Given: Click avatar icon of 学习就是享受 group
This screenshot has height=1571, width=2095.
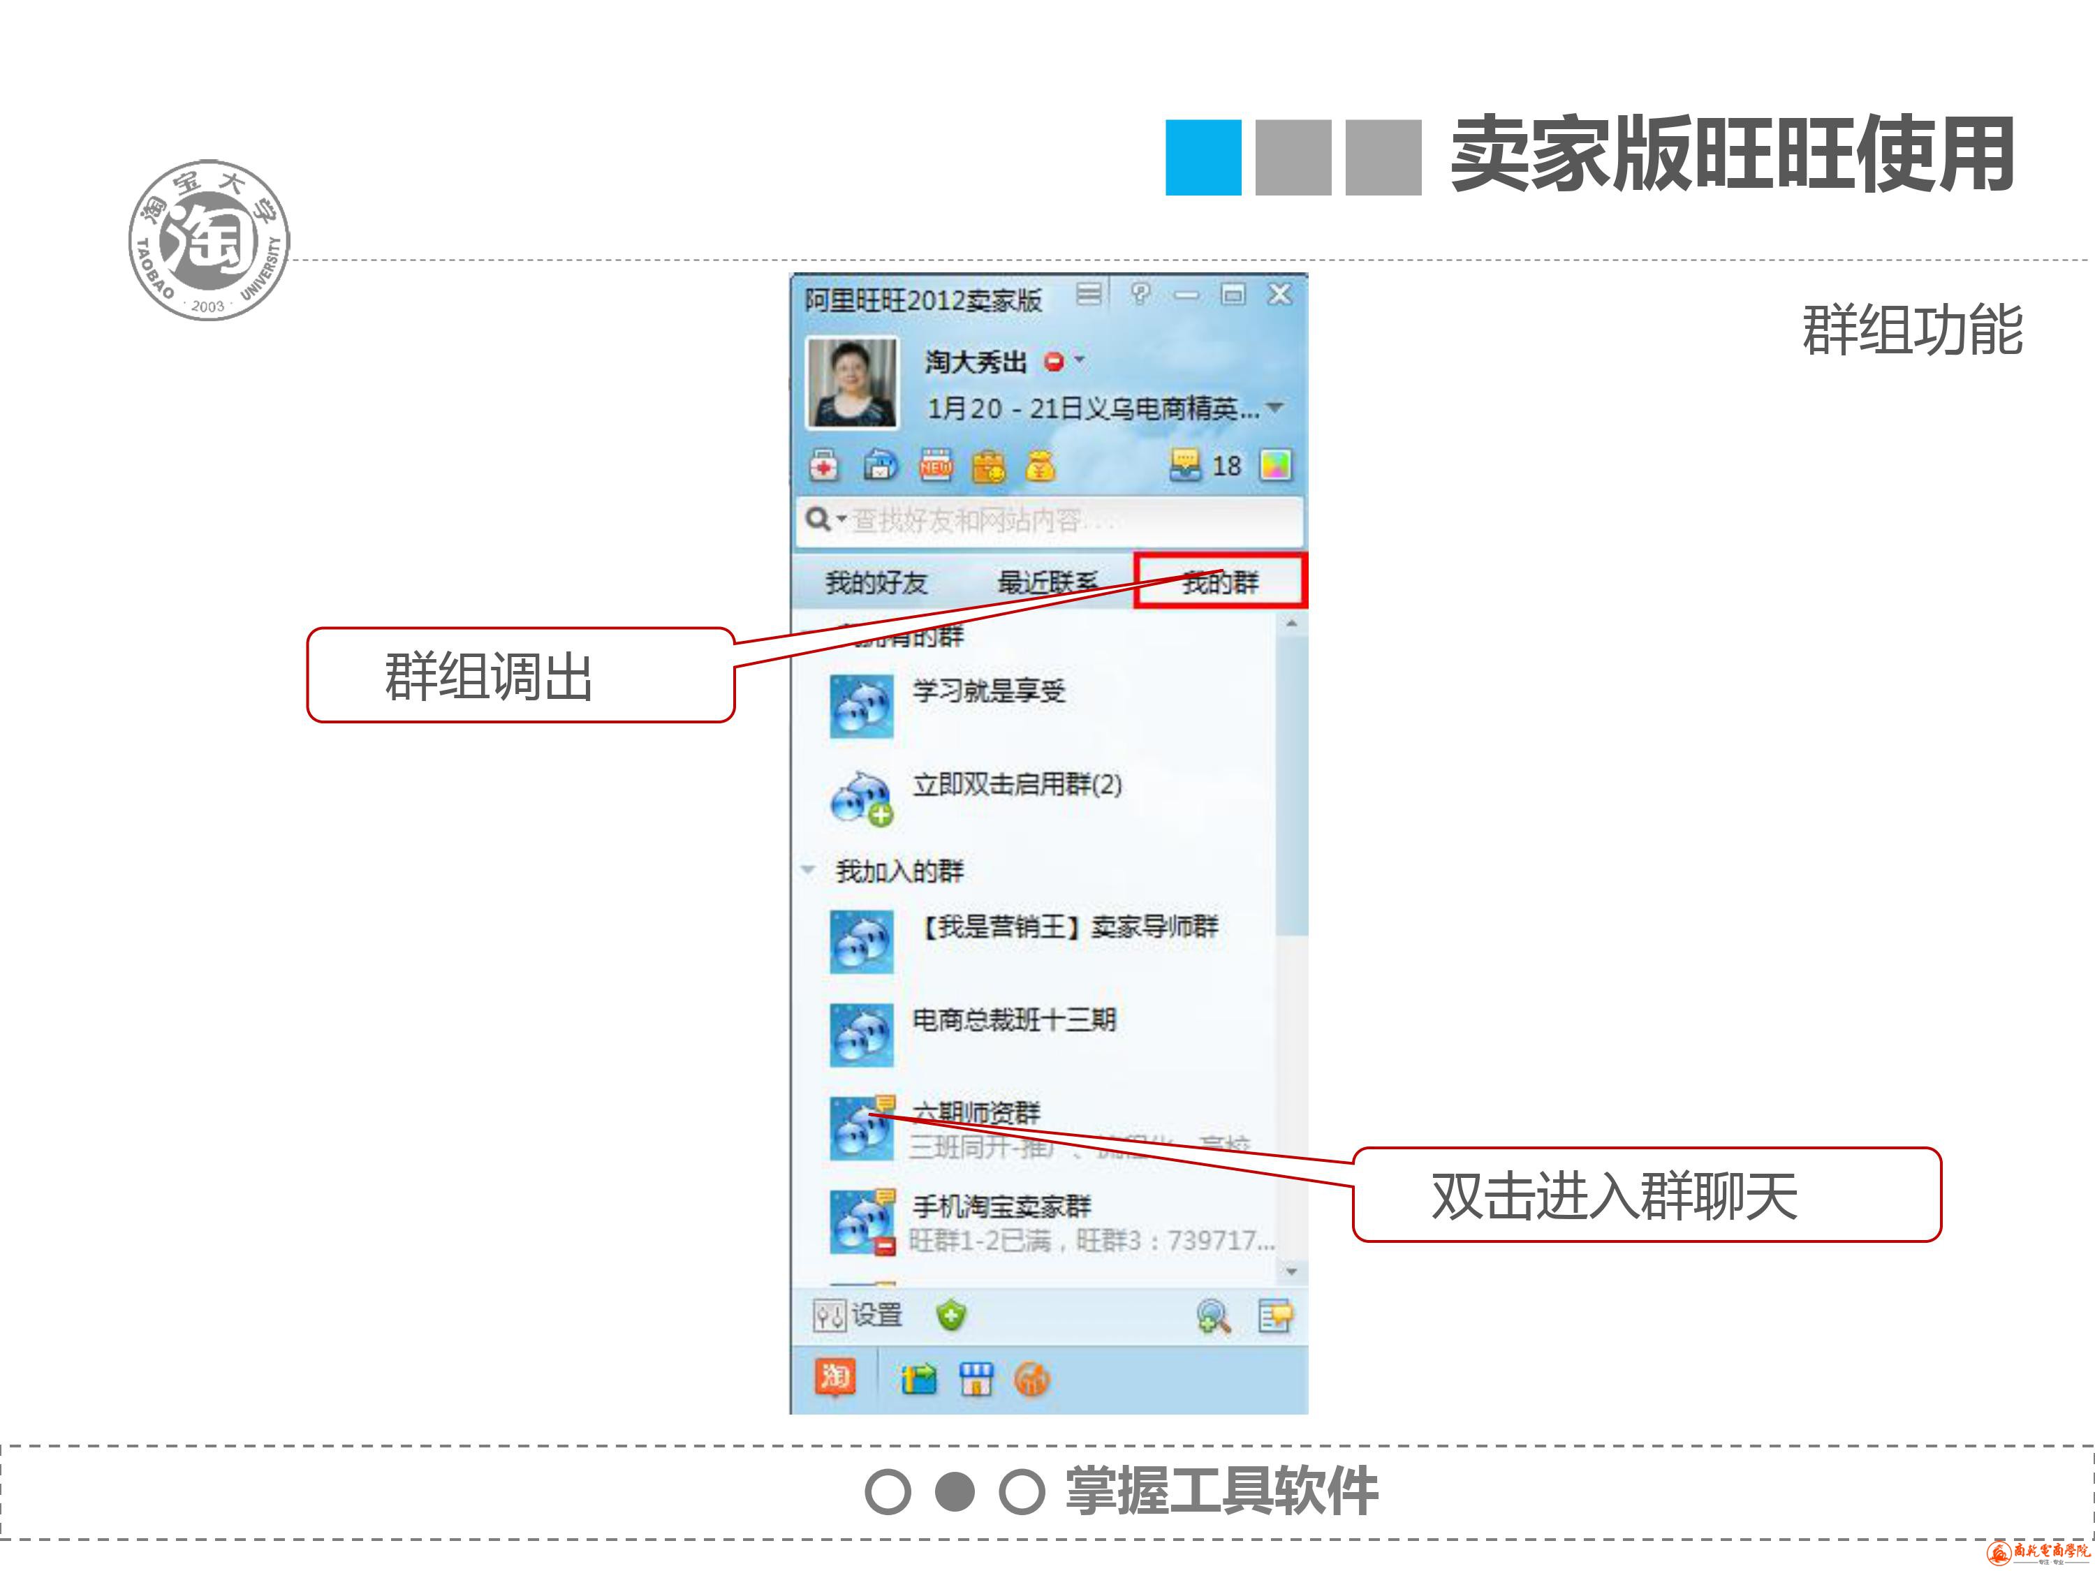Looking at the screenshot, I should click(x=861, y=705).
